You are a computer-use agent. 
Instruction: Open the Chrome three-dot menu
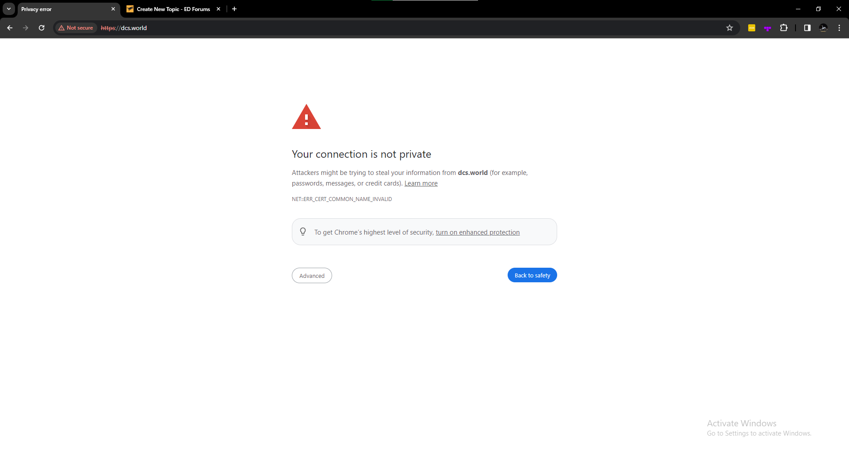pos(839,28)
